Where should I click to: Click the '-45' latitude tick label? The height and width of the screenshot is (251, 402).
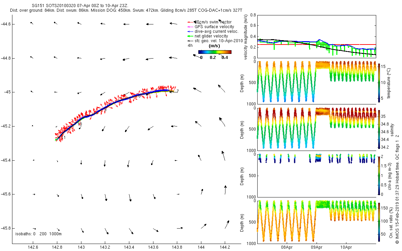[8, 92]
